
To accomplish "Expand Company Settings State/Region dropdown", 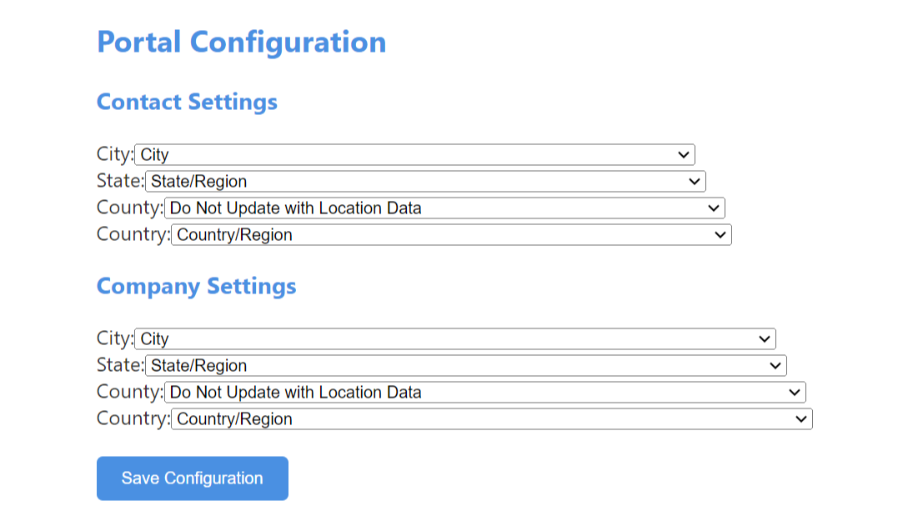I will [465, 365].
